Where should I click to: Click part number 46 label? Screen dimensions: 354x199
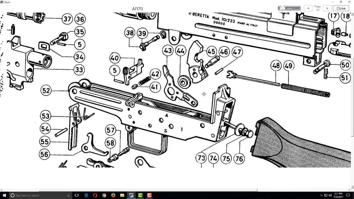click(224, 52)
